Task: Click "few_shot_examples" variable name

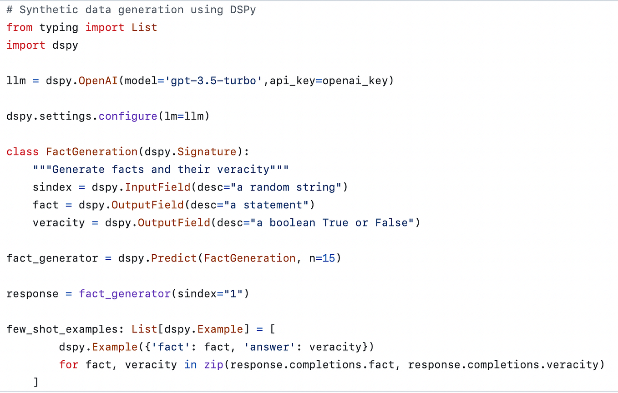Action: [x=62, y=329]
